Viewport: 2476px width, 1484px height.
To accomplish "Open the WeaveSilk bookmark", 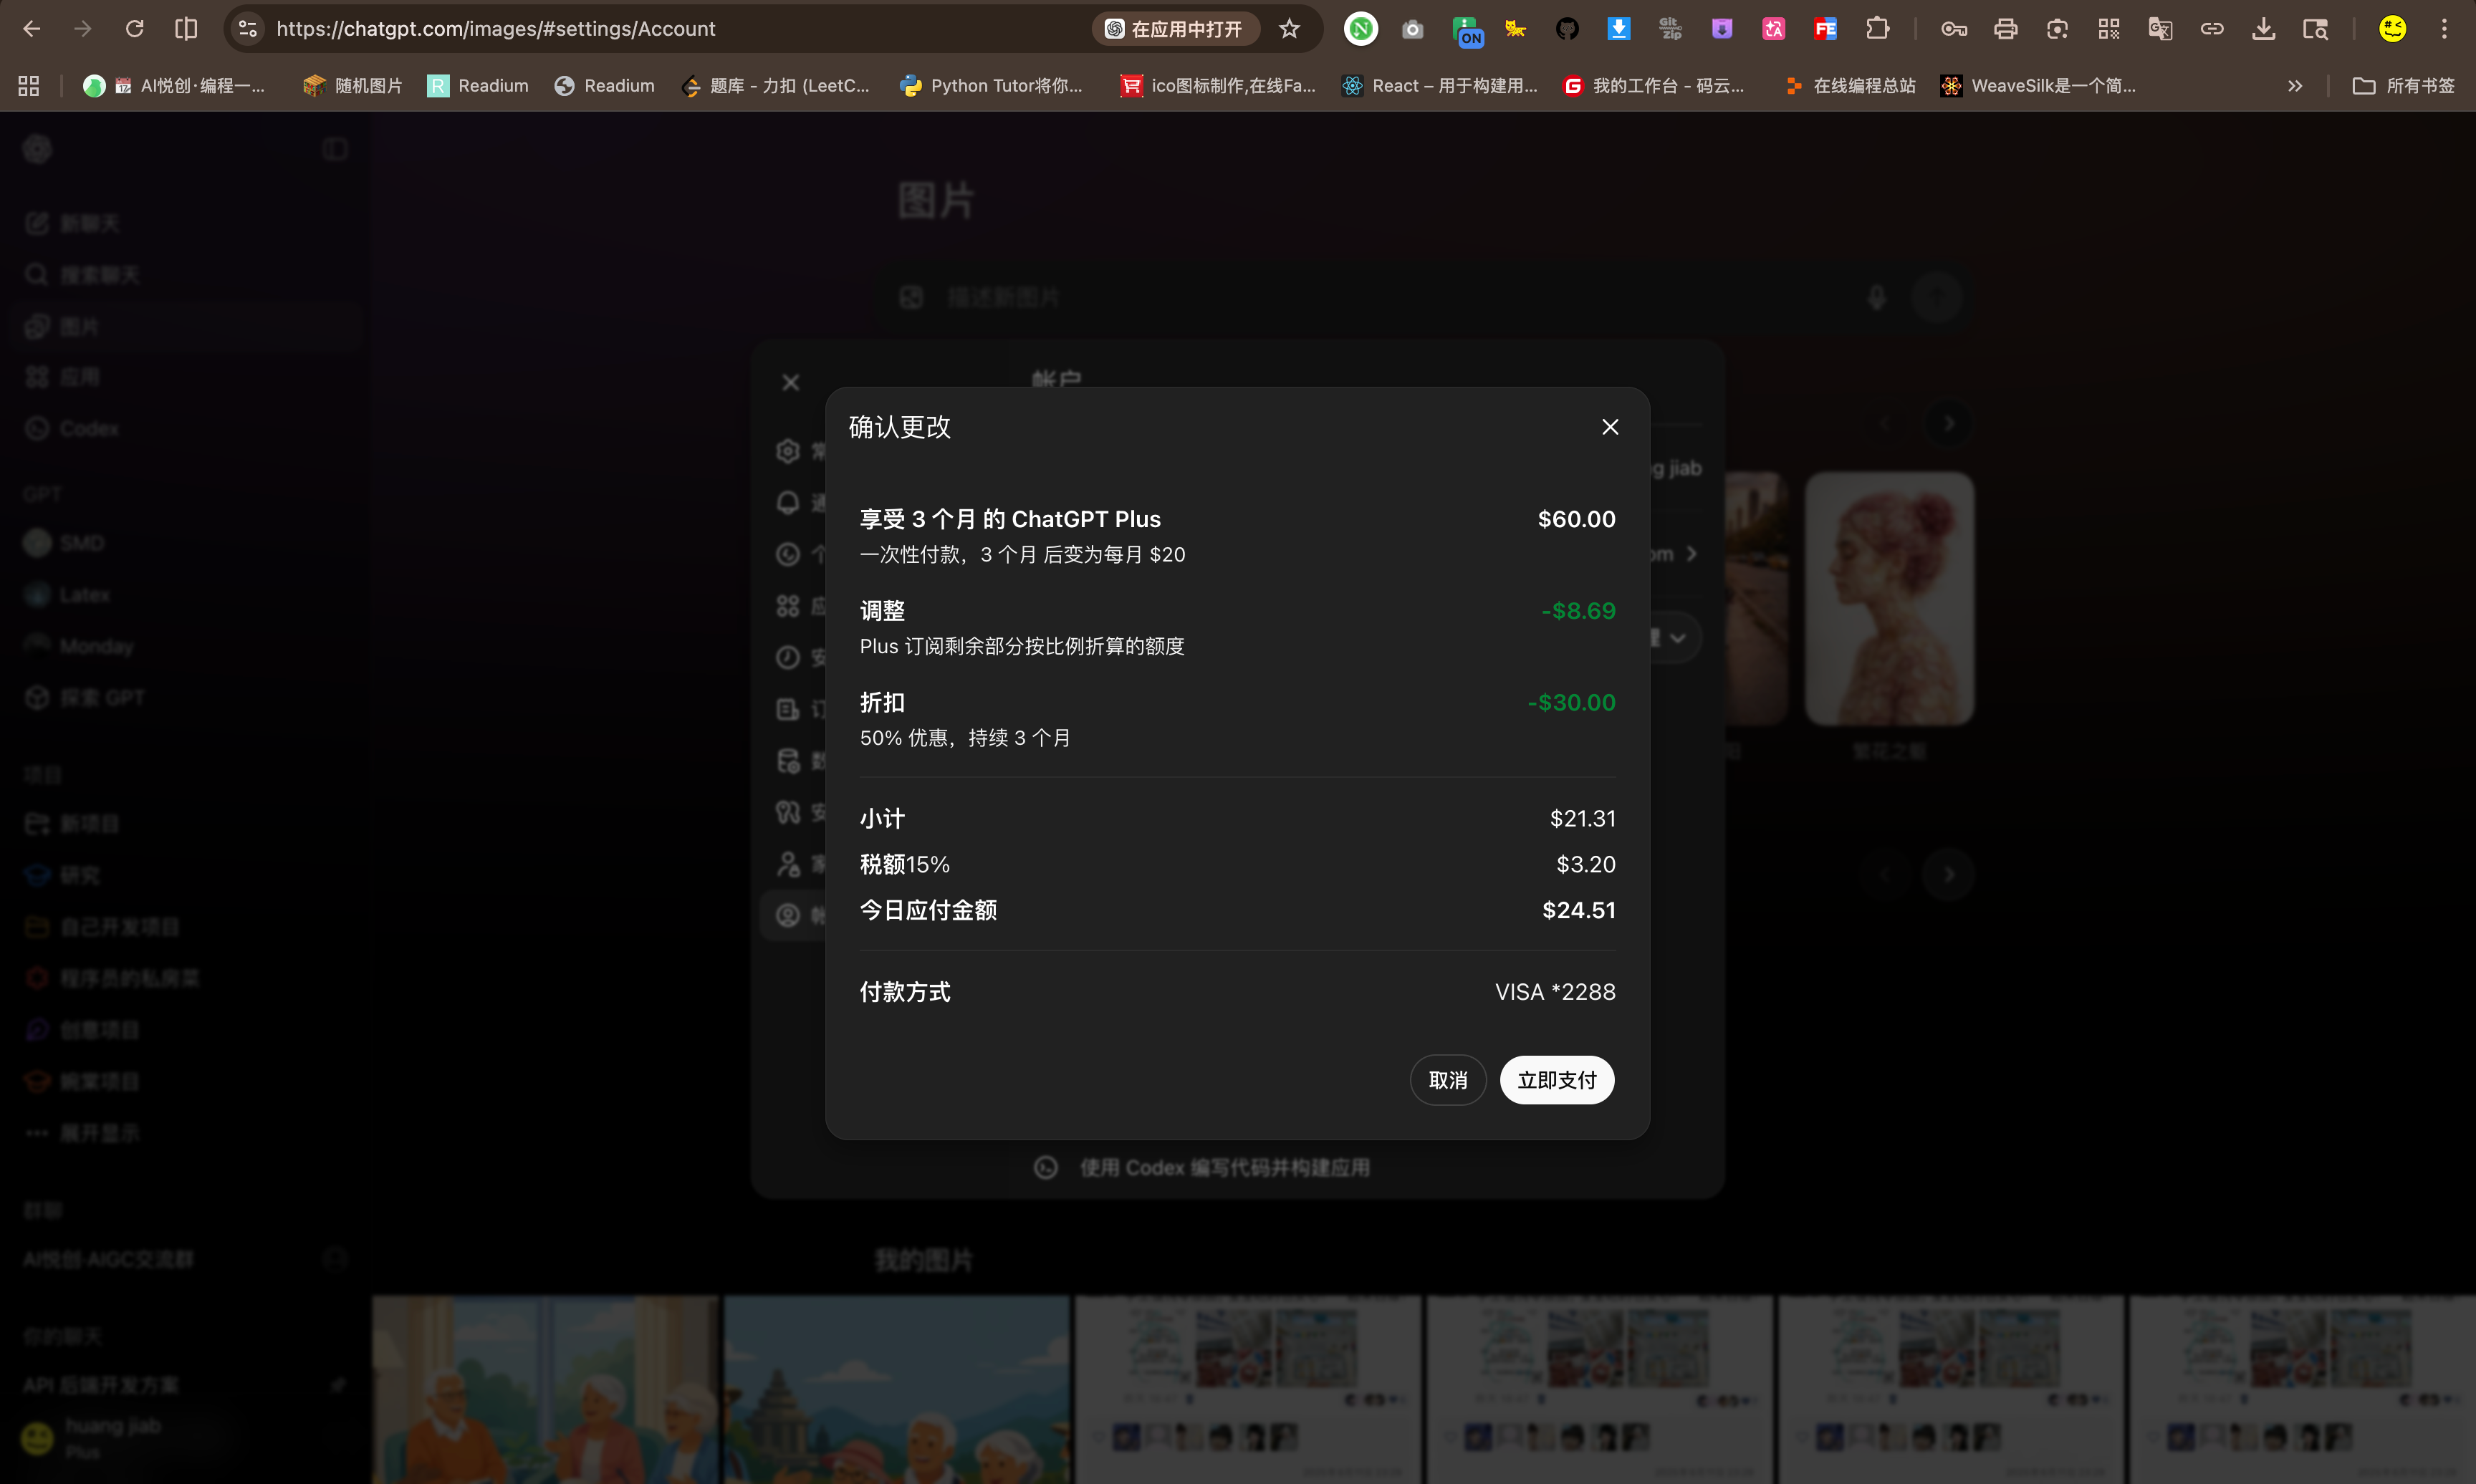I will [x=2038, y=86].
